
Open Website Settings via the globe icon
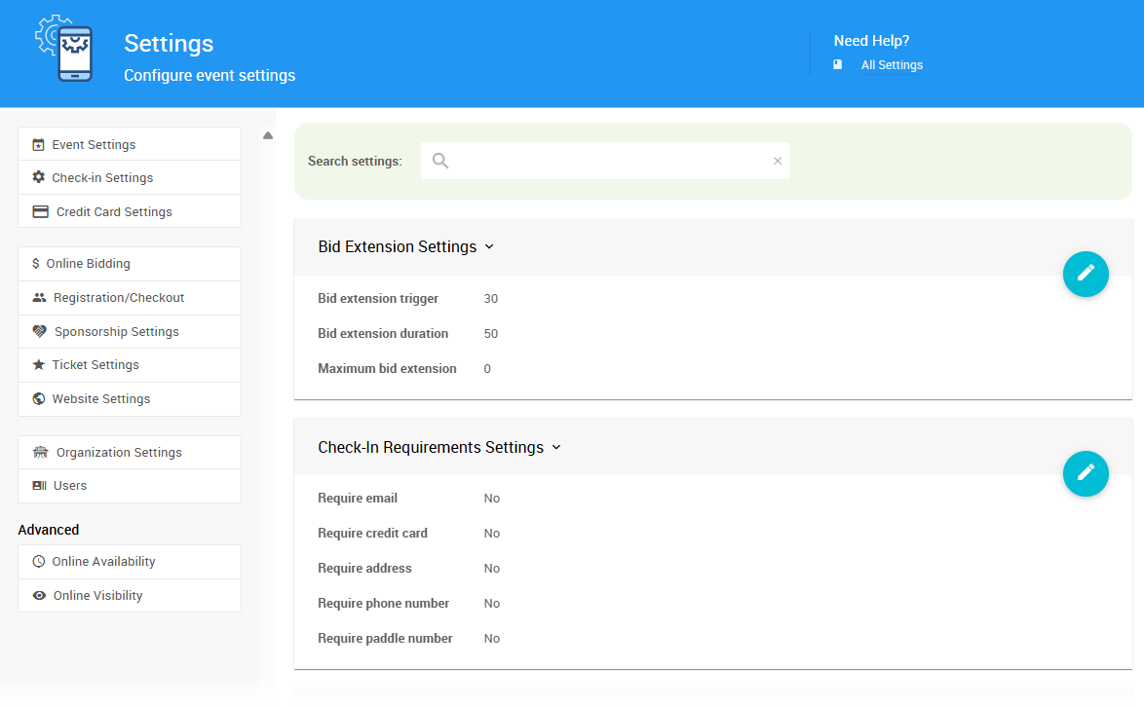pos(37,398)
